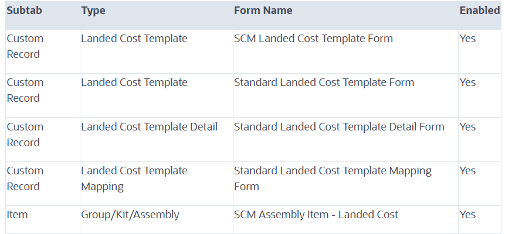This screenshot has width=512, height=234.
Task: Select Yes in the SCM Assembly Item row
Action: 467,215
